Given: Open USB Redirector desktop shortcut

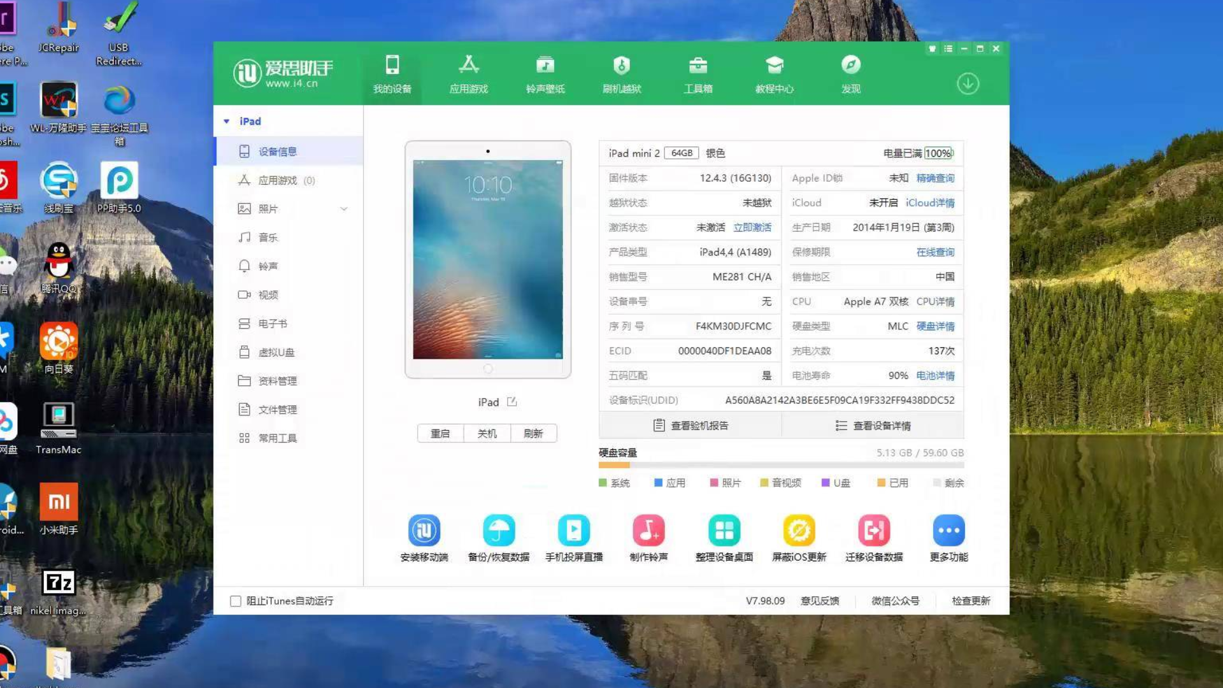Looking at the screenshot, I should (x=118, y=34).
